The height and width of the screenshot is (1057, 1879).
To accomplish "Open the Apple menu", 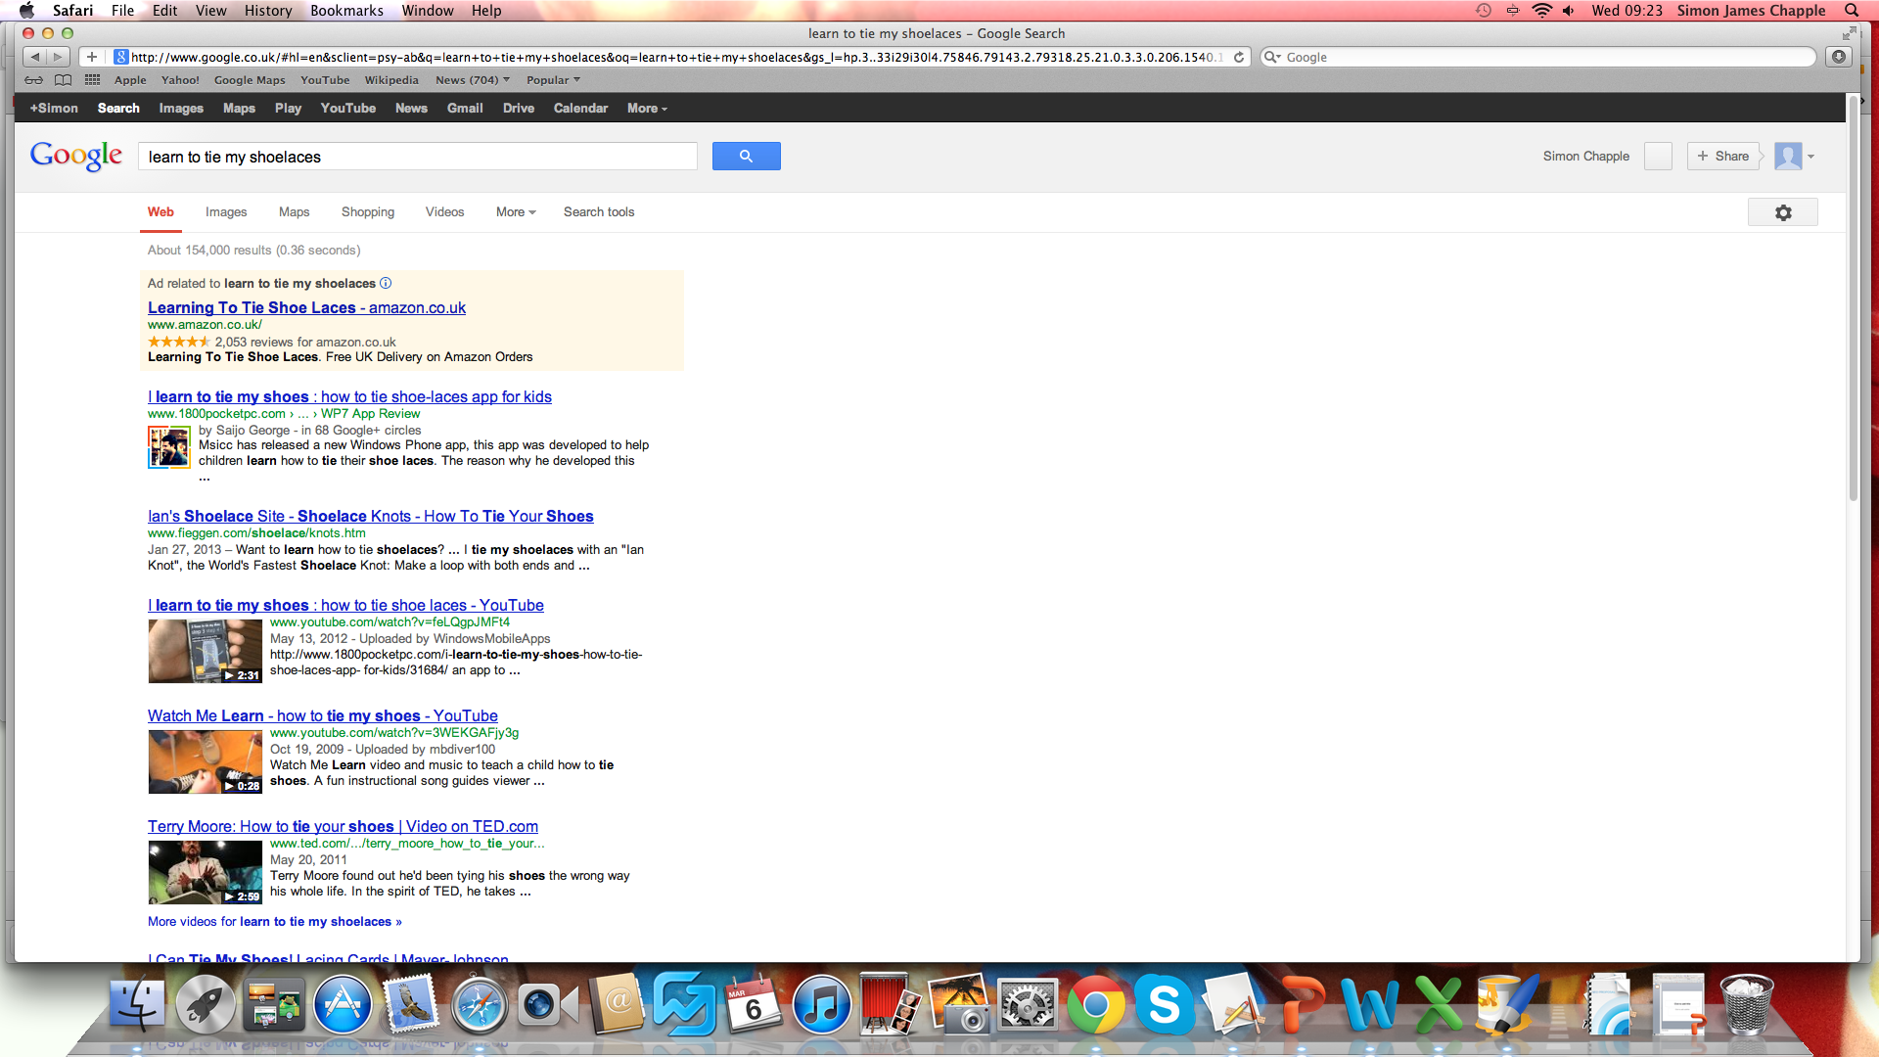I will pyautogui.click(x=27, y=10).
